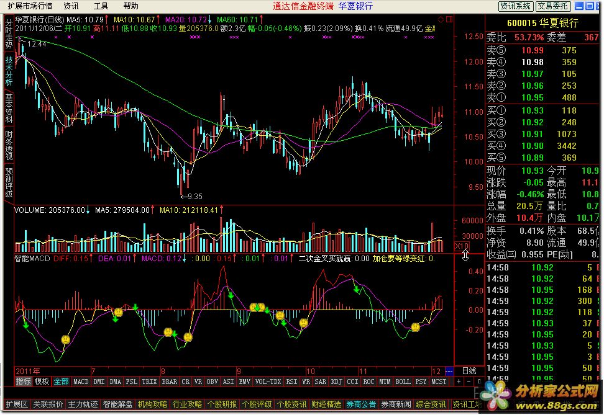Select the VOL-TDX indicator tab
Viewport: 604px width, 415px height.
point(268,382)
